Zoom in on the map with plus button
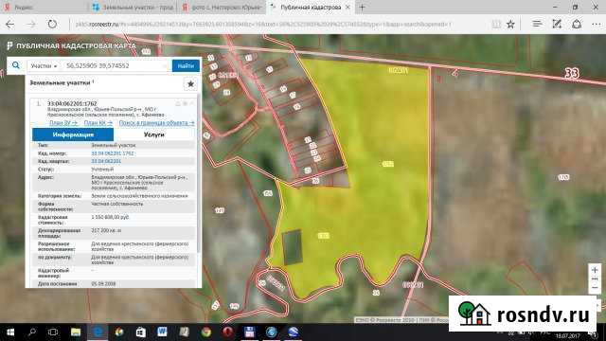The image size is (606, 341). [x=595, y=270]
